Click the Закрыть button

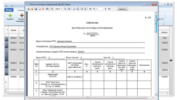pos(123,9)
